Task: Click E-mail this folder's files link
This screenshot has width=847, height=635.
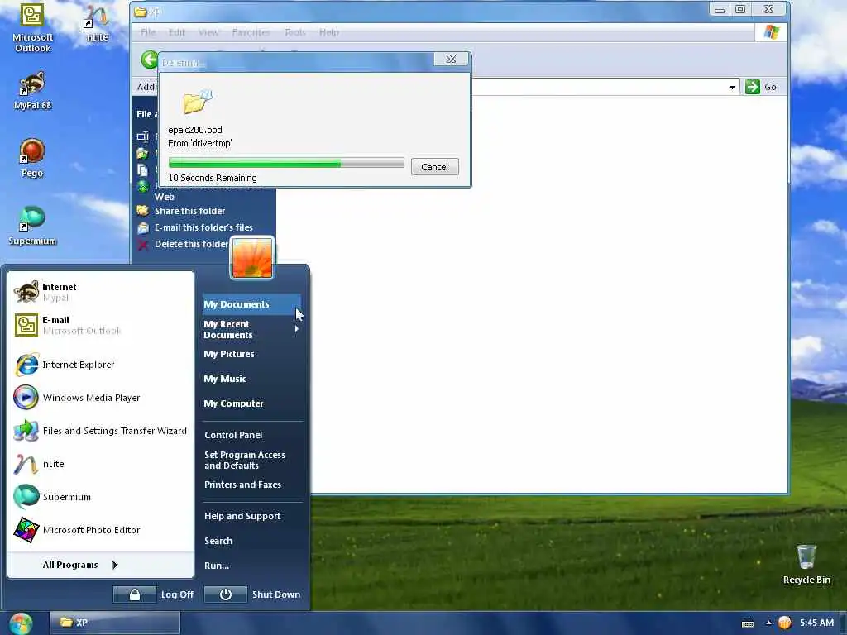Action: (x=203, y=228)
